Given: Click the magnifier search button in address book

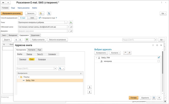Looking at the screenshot, I should point(60,68).
